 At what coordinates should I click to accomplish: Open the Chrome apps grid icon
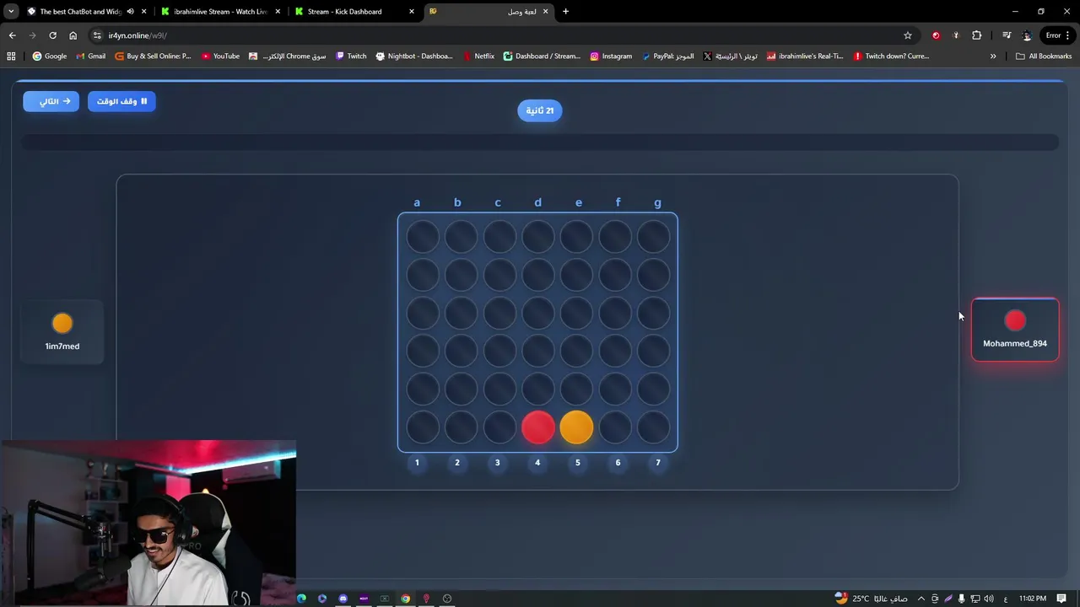[11, 56]
